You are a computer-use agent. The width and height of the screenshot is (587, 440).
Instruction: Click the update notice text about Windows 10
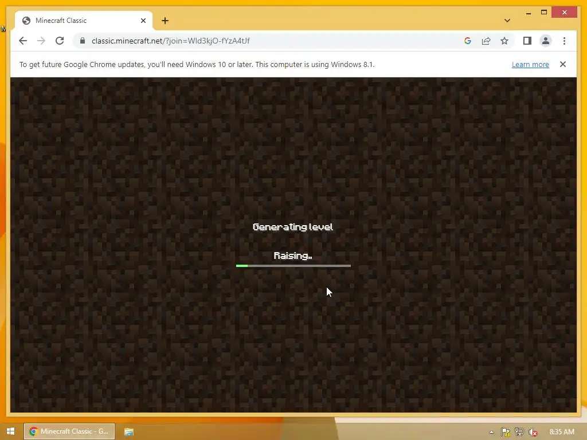(197, 64)
